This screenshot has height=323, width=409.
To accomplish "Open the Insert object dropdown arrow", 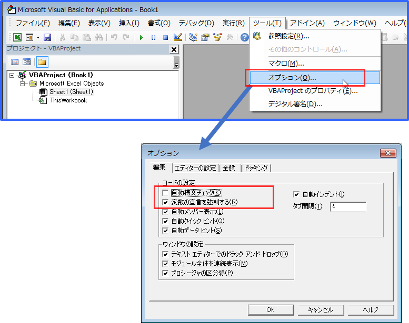I will (x=38, y=37).
